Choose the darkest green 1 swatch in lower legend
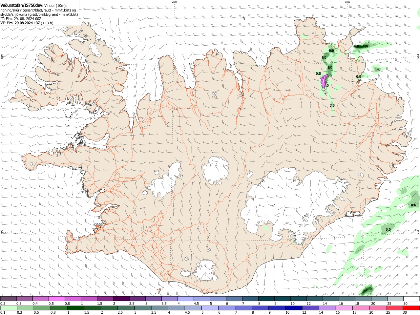Image resolution: width=420 pixels, height=315 pixels. point(75,308)
